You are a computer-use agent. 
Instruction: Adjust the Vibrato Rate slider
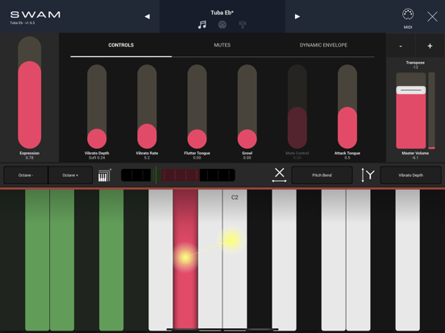point(147,106)
